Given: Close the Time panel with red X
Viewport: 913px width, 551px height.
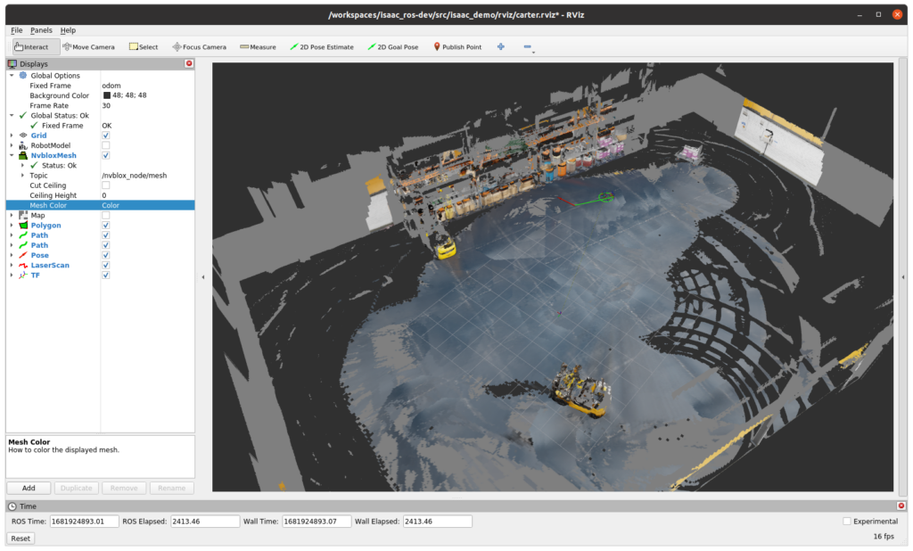Looking at the screenshot, I should [901, 506].
